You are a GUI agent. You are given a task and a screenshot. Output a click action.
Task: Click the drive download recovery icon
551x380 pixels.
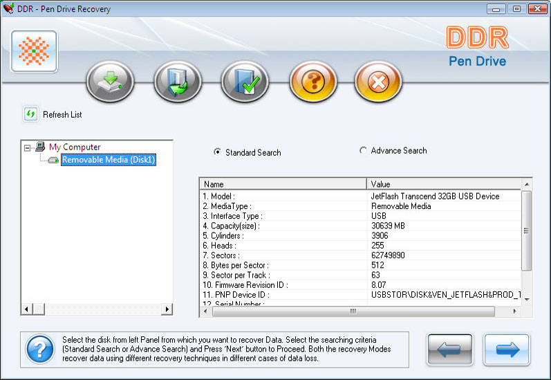111,82
